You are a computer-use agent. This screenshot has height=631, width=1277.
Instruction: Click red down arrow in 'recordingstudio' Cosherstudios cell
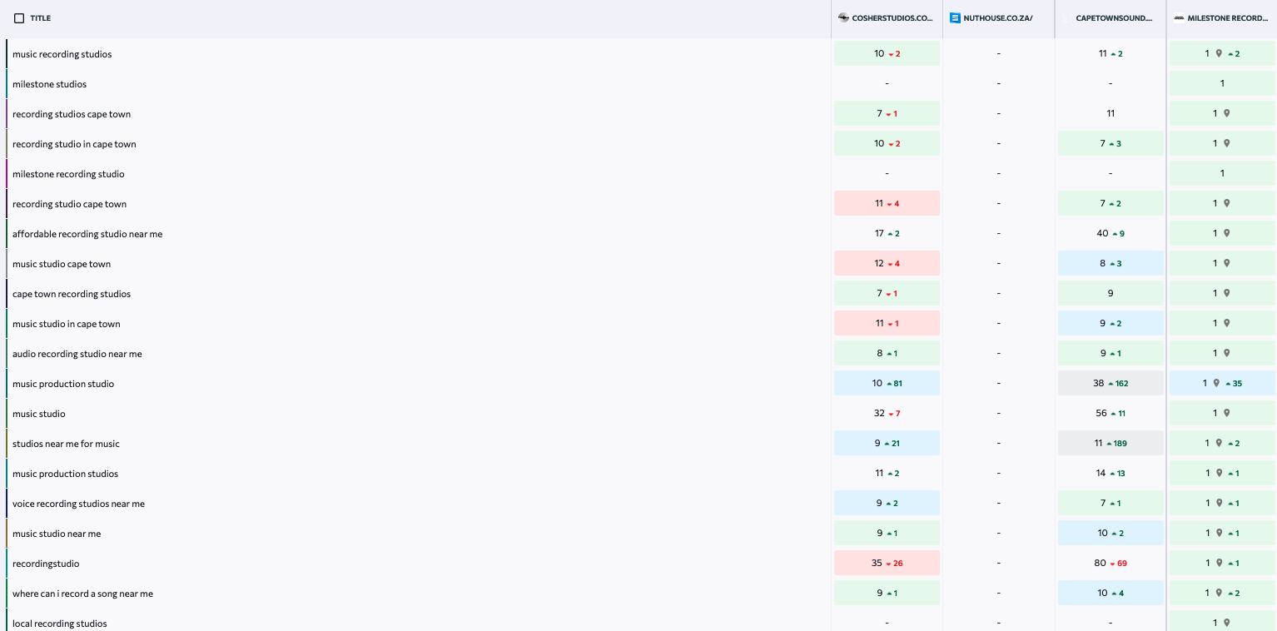click(x=888, y=564)
